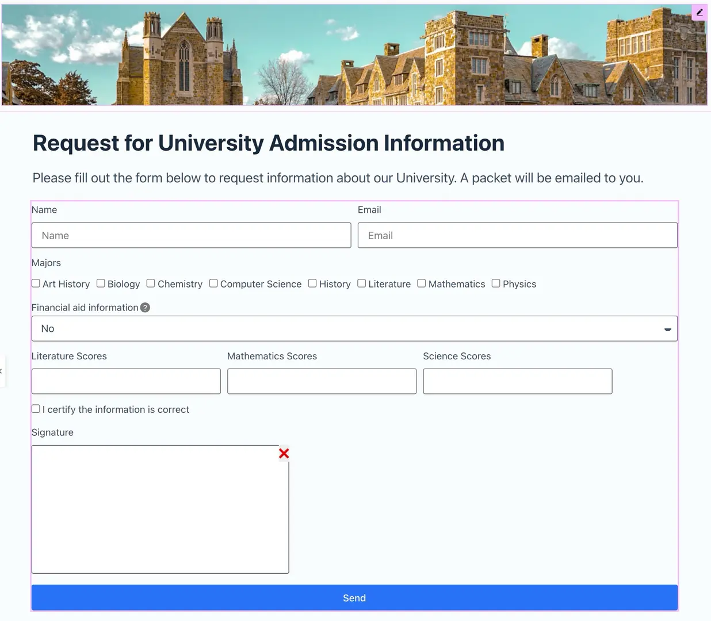The image size is (711, 621).
Task: Enable the Physics checkbox
Action: tap(496, 283)
